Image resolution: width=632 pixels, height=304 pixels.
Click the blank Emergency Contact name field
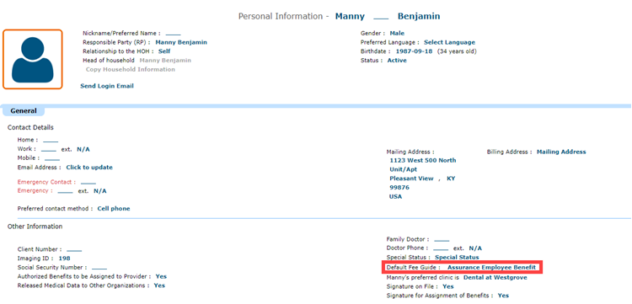(88, 182)
